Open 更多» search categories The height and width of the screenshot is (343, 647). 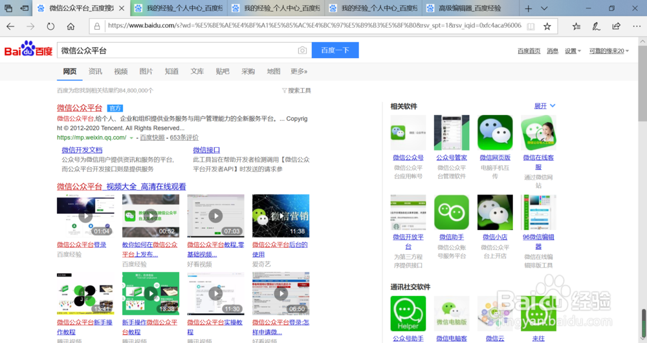click(x=299, y=71)
